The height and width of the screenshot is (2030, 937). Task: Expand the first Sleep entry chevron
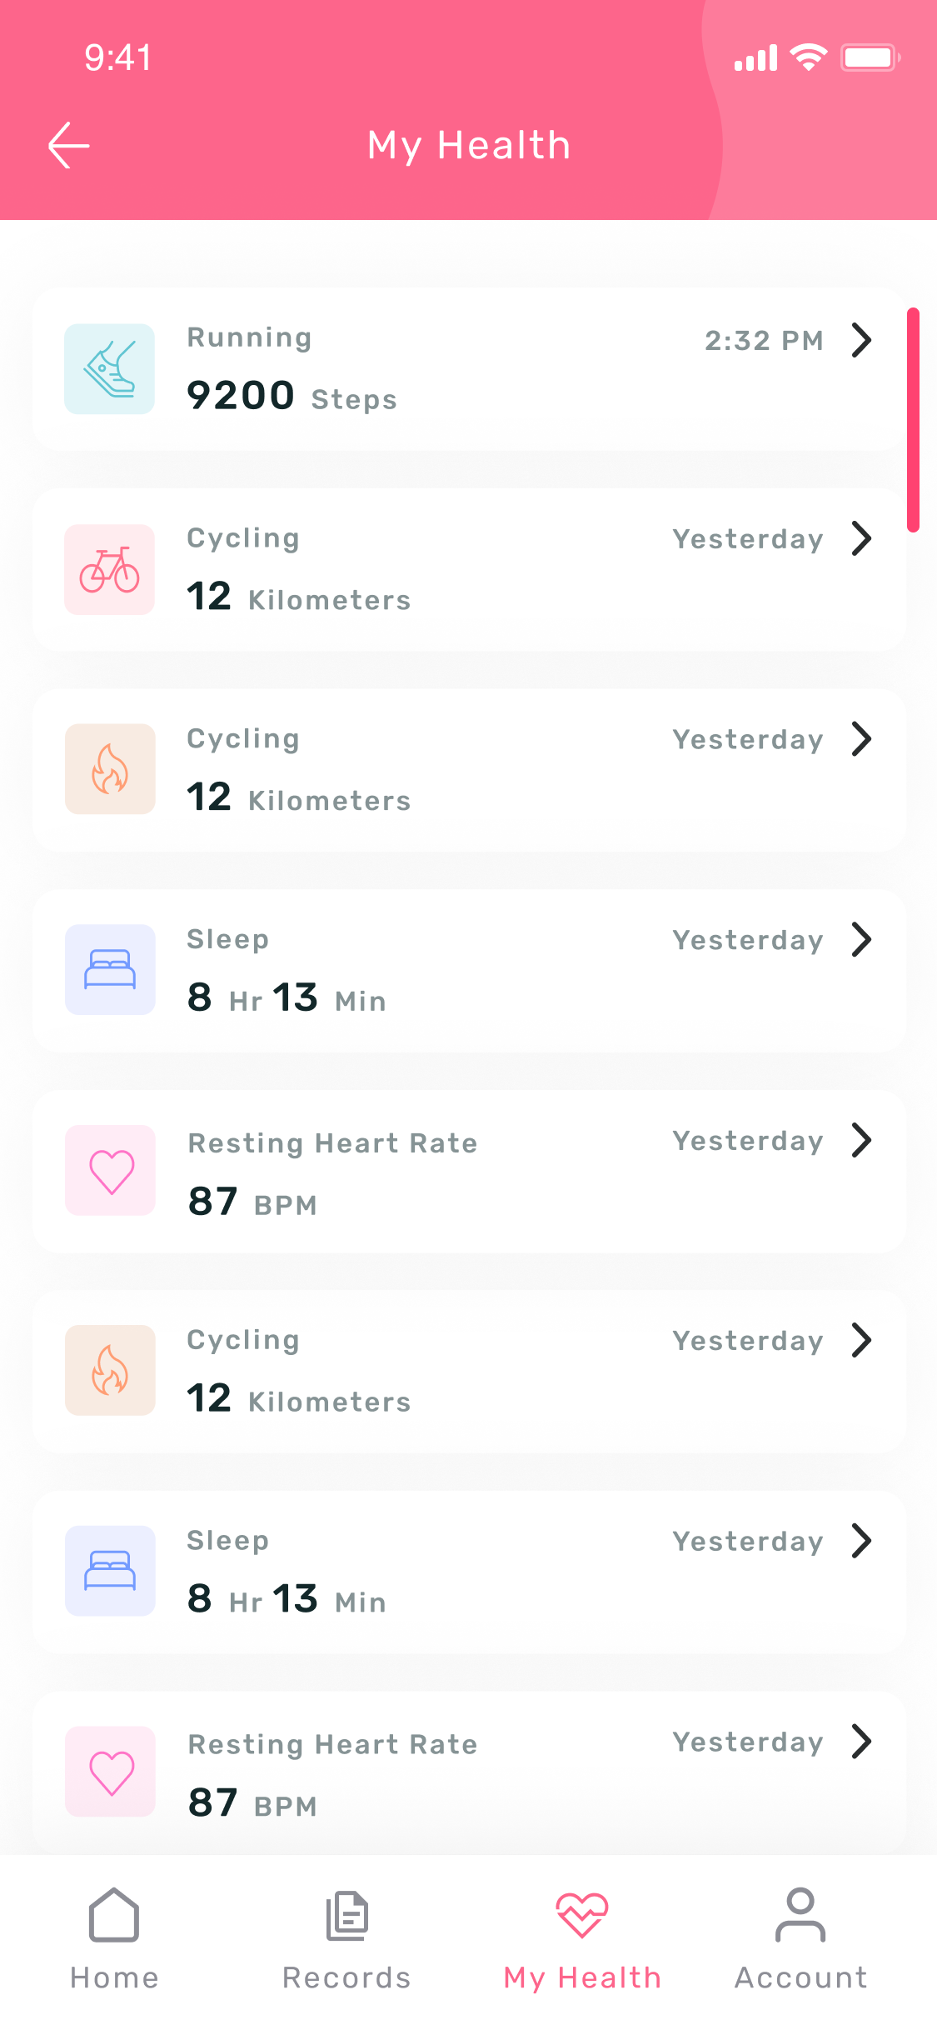[862, 939]
